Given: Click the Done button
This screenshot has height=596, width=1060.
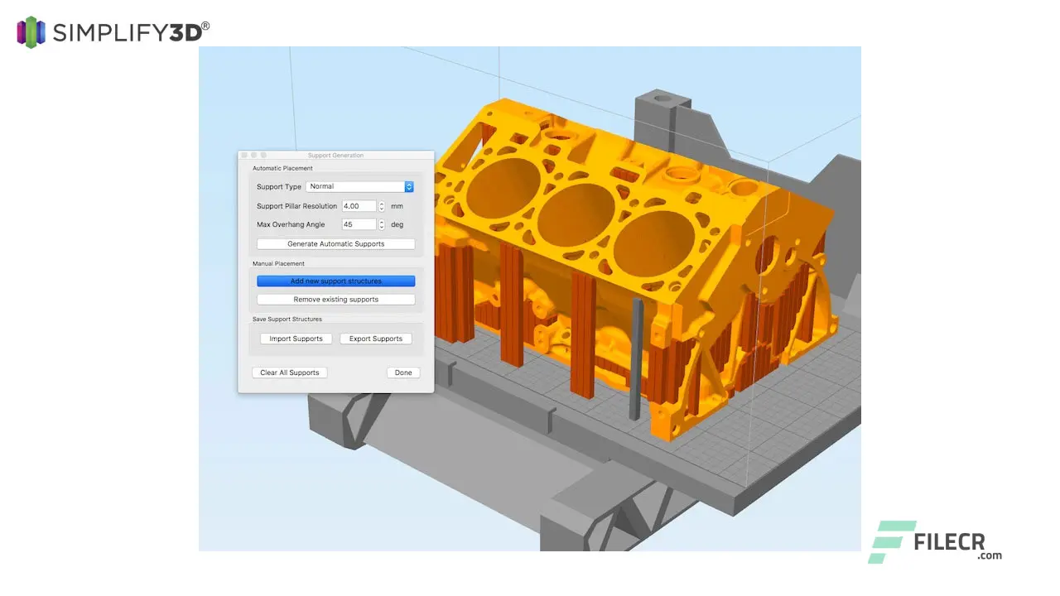Looking at the screenshot, I should [x=403, y=372].
